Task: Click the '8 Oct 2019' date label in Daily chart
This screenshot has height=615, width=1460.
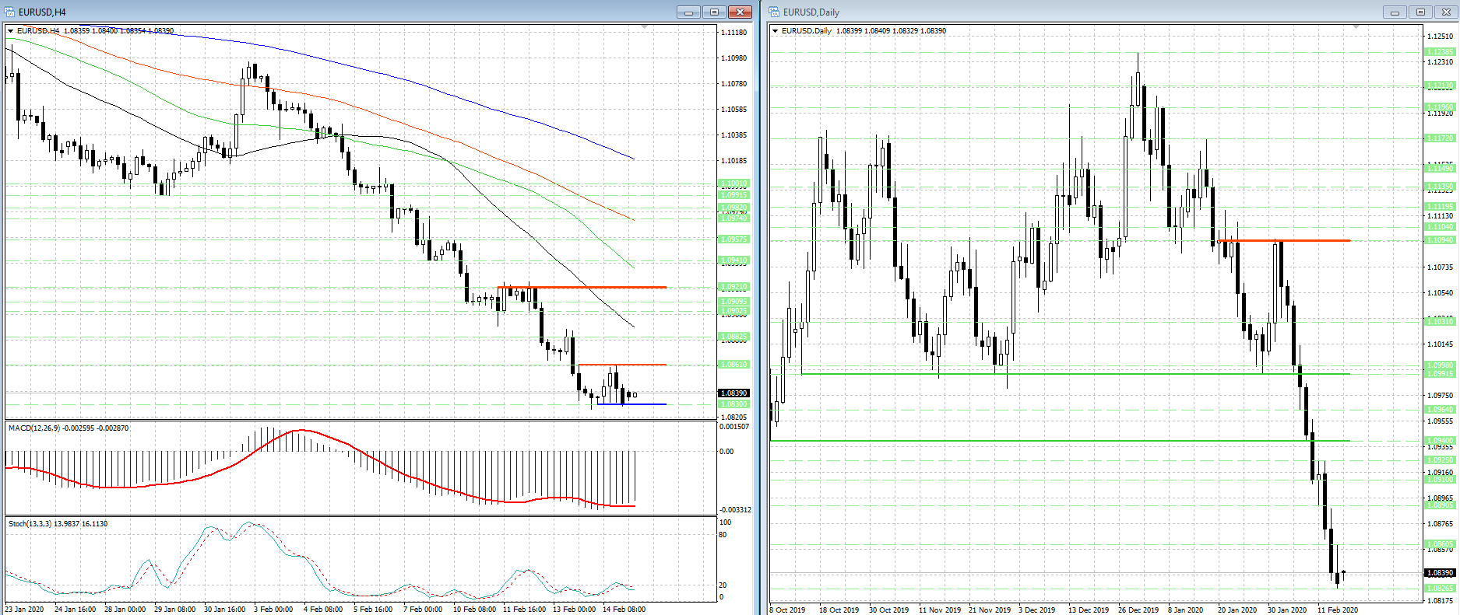Action: (x=787, y=610)
